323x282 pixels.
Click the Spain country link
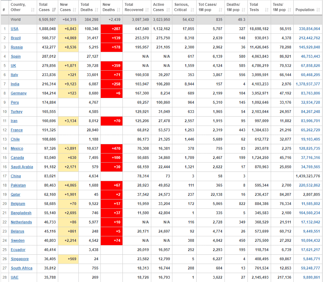pyautogui.click(x=16, y=56)
